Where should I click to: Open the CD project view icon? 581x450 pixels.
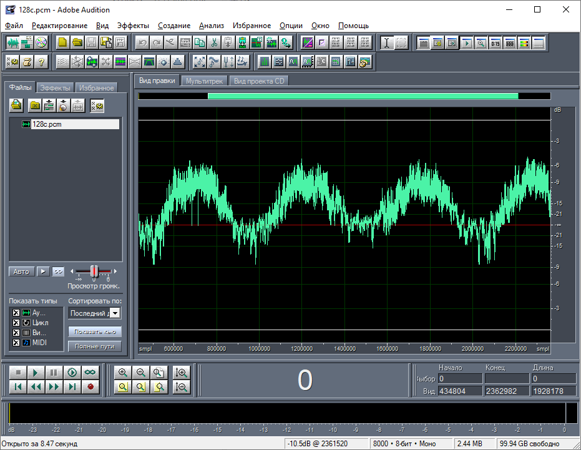point(41,42)
